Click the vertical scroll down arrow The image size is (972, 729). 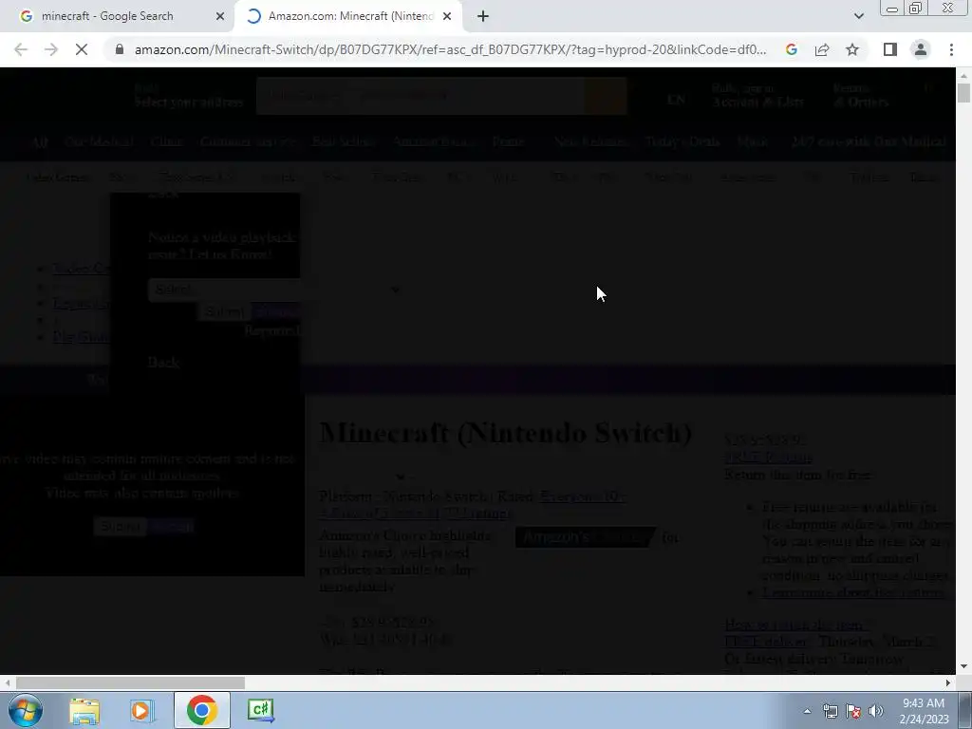[x=963, y=667]
